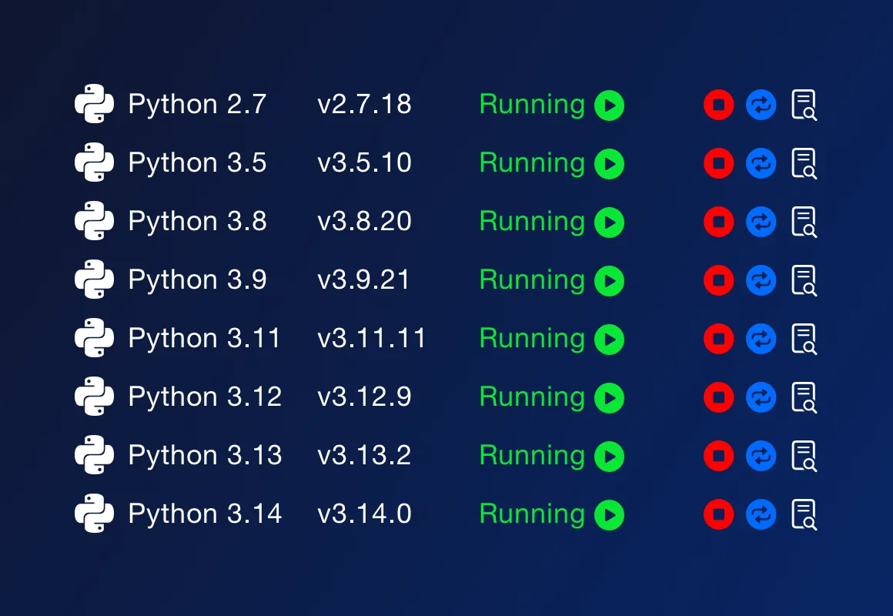Restart the Python 3.8 service

pos(761,222)
